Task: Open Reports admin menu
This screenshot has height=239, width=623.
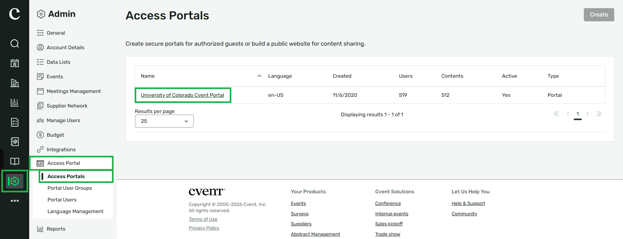Action: coord(56,229)
